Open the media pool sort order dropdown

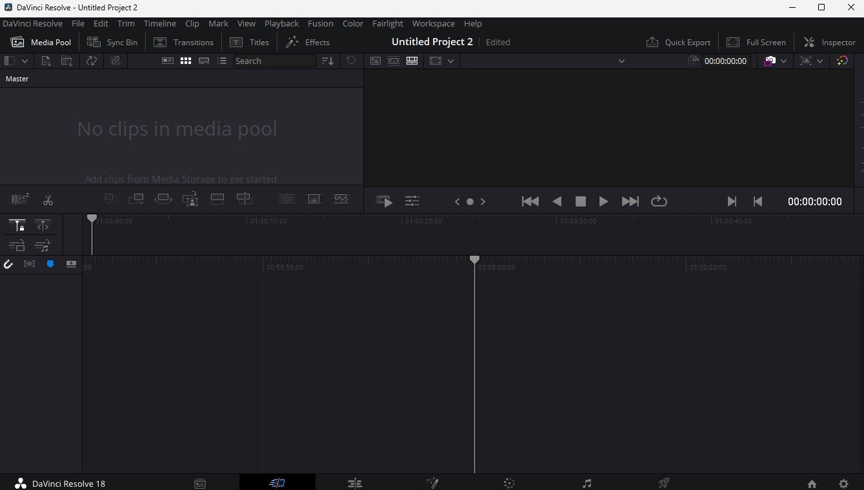327,61
